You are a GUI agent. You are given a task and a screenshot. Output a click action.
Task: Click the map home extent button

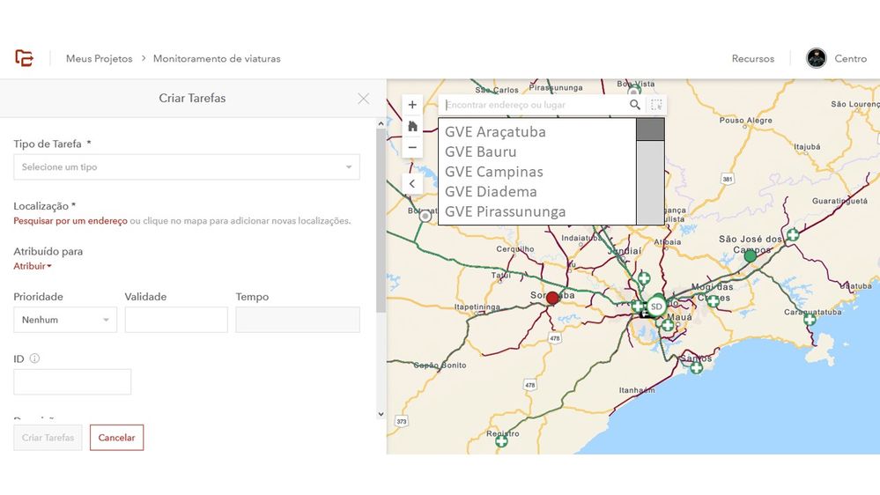412,126
